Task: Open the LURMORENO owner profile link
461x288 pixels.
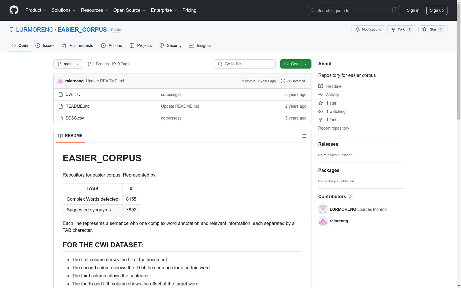Action: [x=35, y=30]
